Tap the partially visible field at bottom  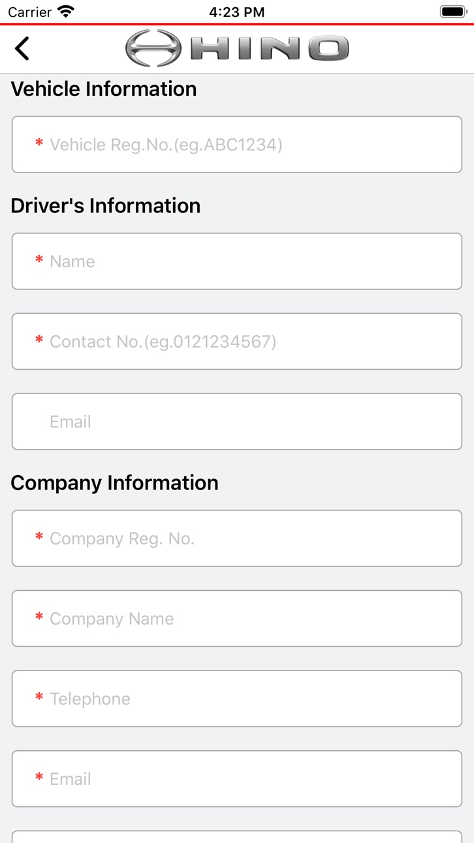click(237, 837)
